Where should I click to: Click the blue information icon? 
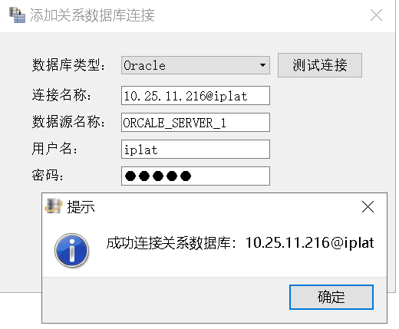[72, 250]
